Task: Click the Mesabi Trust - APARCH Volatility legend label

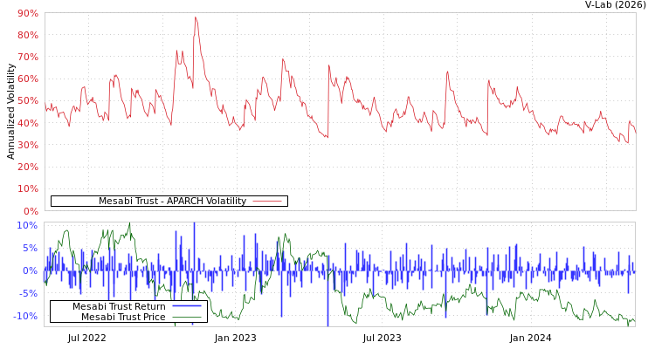Action: (172, 202)
